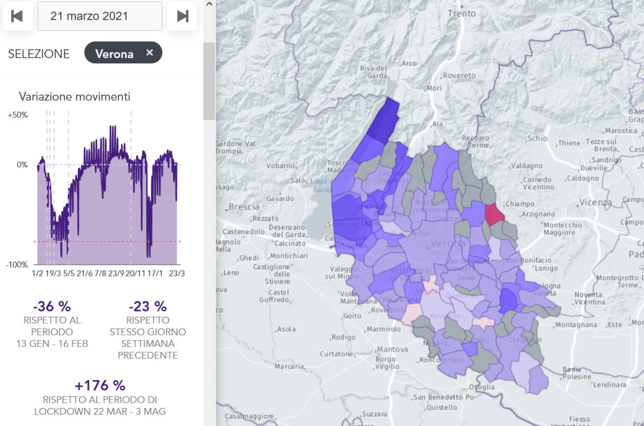Advance to the next date
644x426 pixels.
[182, 16]
